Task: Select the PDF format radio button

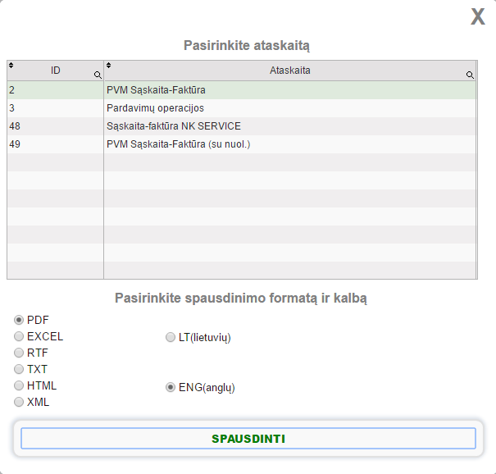Action: click(x=19, y=320)
